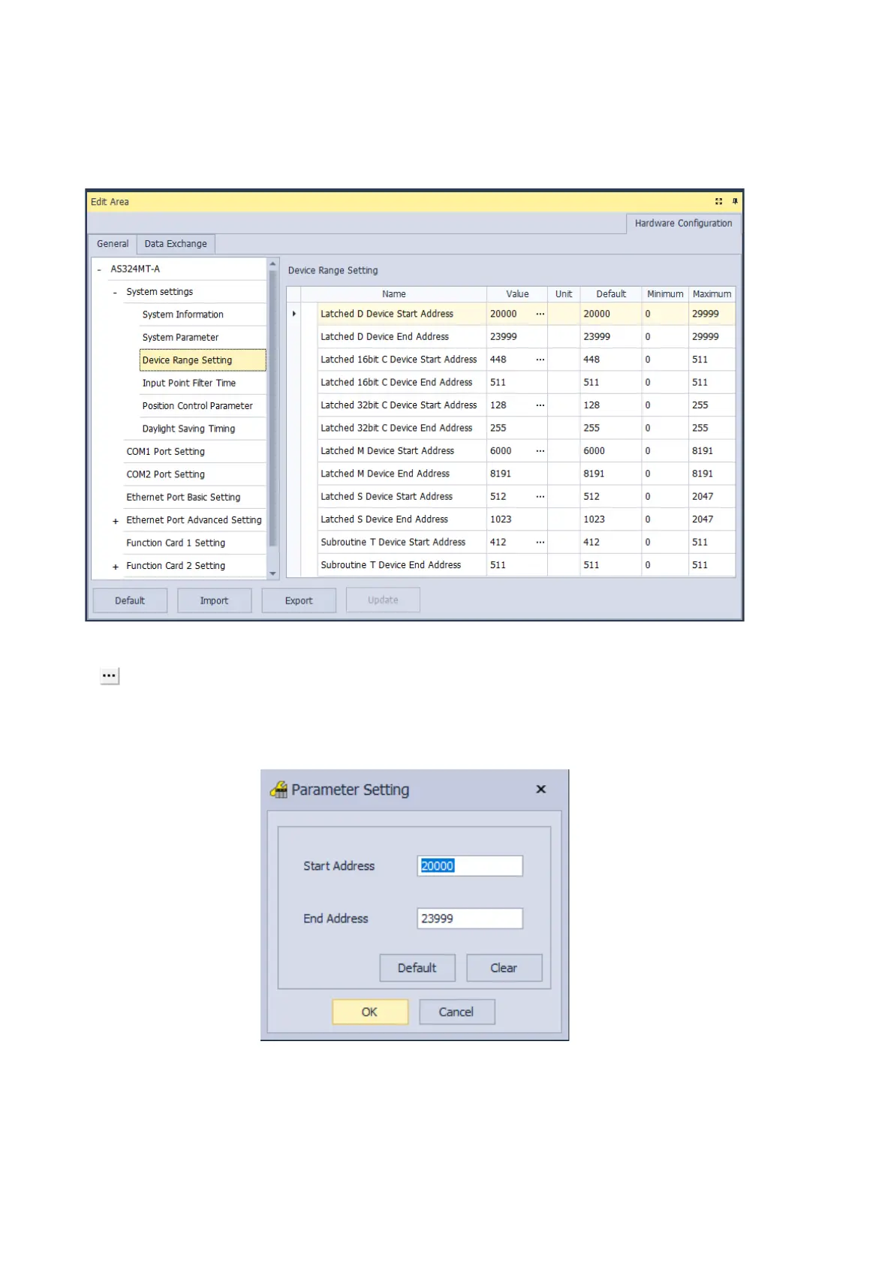Expand Ethernet Port Advanced Setting
The height and width of the screenshot is (1264, 894).
[116, 521]
